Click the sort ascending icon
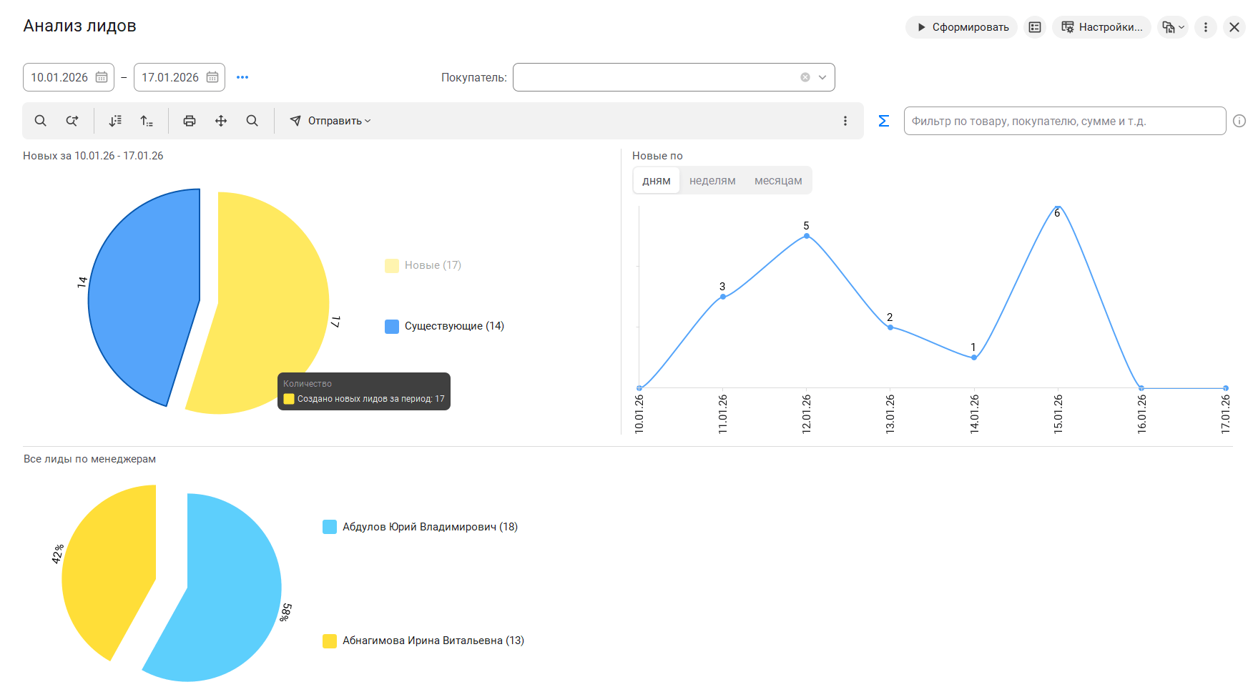Image resolution: width=1258 pixels, height=692 pixels. click(147, 121)
